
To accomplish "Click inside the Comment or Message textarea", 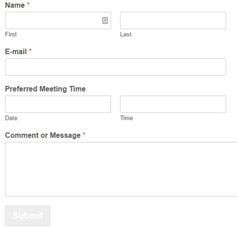I will [121, 169].
